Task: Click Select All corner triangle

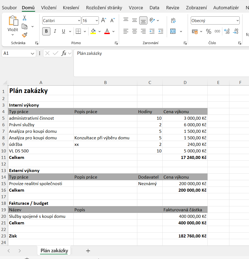Action: pyautogui.click(x=5, y=82)
